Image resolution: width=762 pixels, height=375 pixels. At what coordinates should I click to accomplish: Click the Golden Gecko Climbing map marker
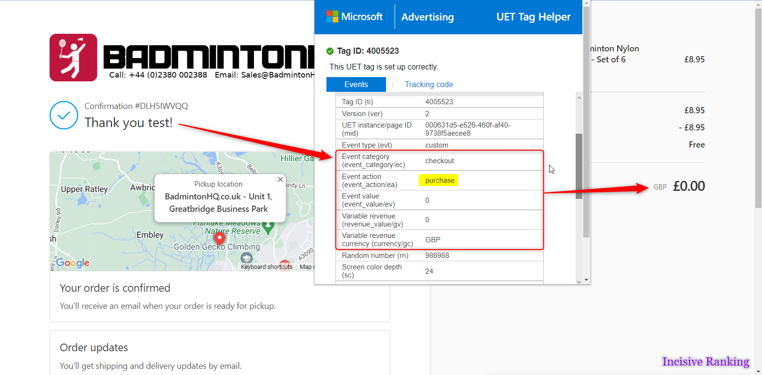point(246,257)
